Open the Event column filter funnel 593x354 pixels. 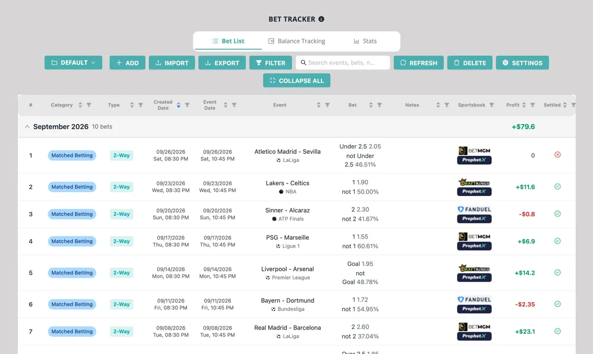click(327, 105)
